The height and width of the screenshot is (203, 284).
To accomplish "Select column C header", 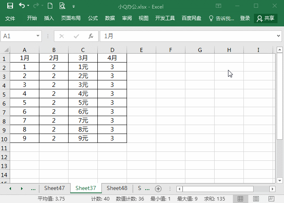I will (83, 50).
